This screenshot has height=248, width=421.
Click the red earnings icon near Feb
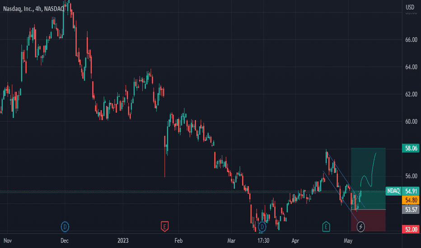pos(164,226)
